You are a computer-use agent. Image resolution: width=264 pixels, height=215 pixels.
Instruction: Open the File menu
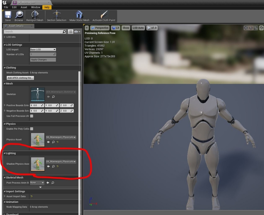pyautogui.click(x=6, y=7)
